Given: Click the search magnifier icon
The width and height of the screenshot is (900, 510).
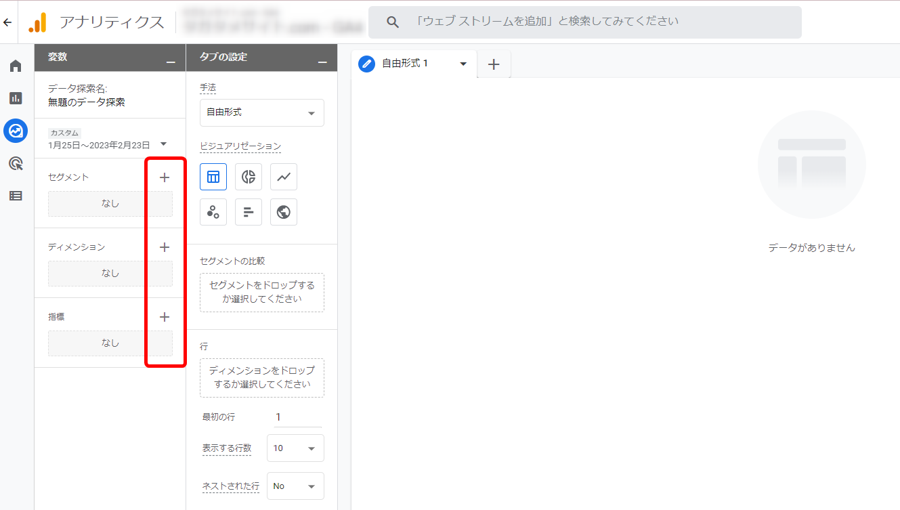Looking at the screenshot, I should [x=393, y=22].
